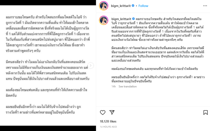Open bigm_krittarit username in the caption
This screenshot has height=131, width=210.
point(121,19)
